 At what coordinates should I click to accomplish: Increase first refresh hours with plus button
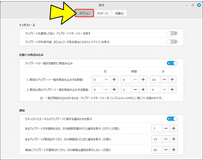pyautogui.click(x=143, y=79)
